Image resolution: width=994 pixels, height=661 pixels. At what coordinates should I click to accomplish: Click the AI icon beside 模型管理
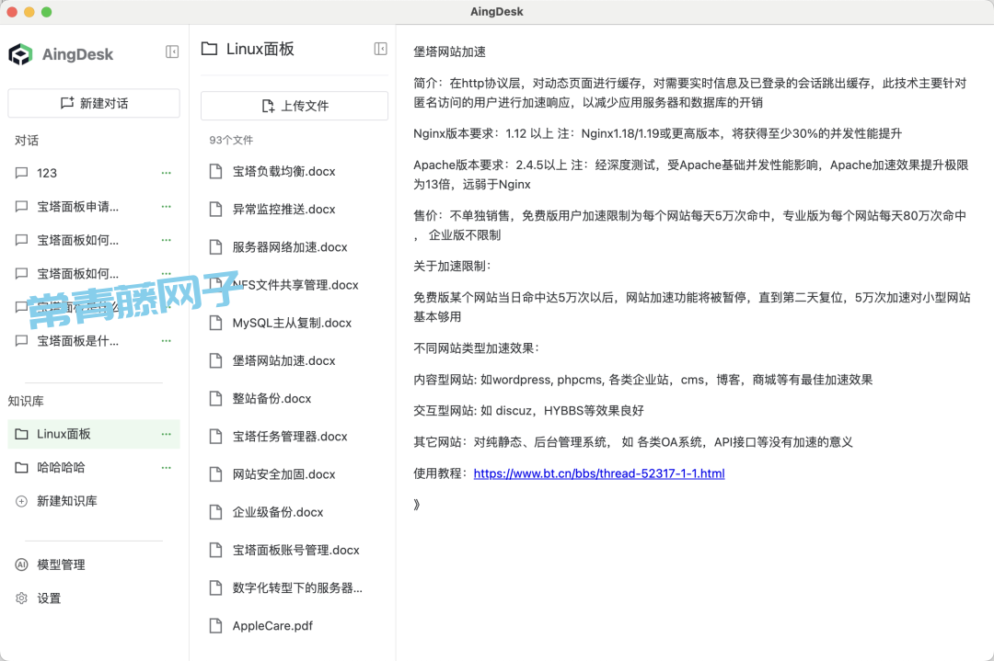coord(21,564)
